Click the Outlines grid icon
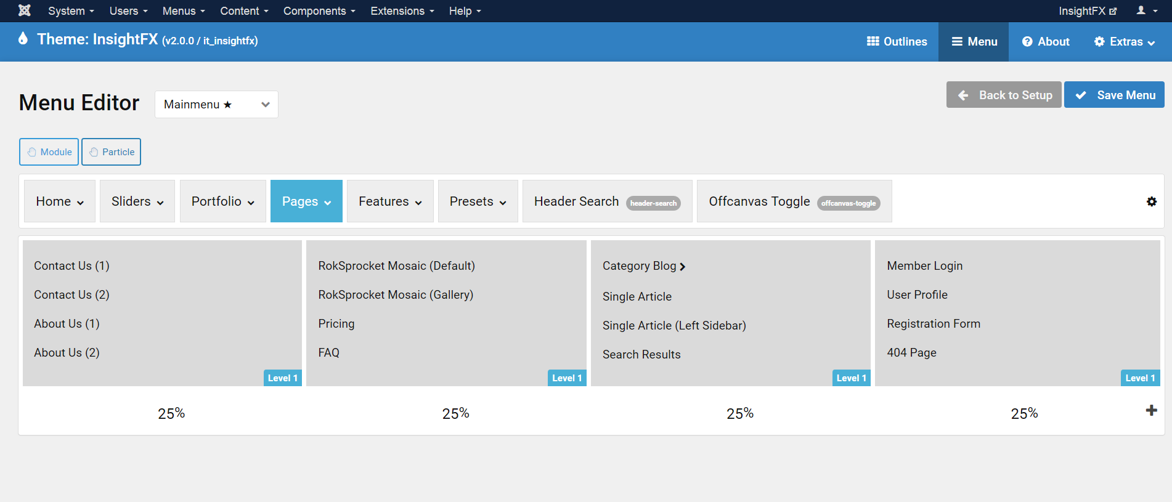The image size is (1172, 502). click(x=873, y=41)
